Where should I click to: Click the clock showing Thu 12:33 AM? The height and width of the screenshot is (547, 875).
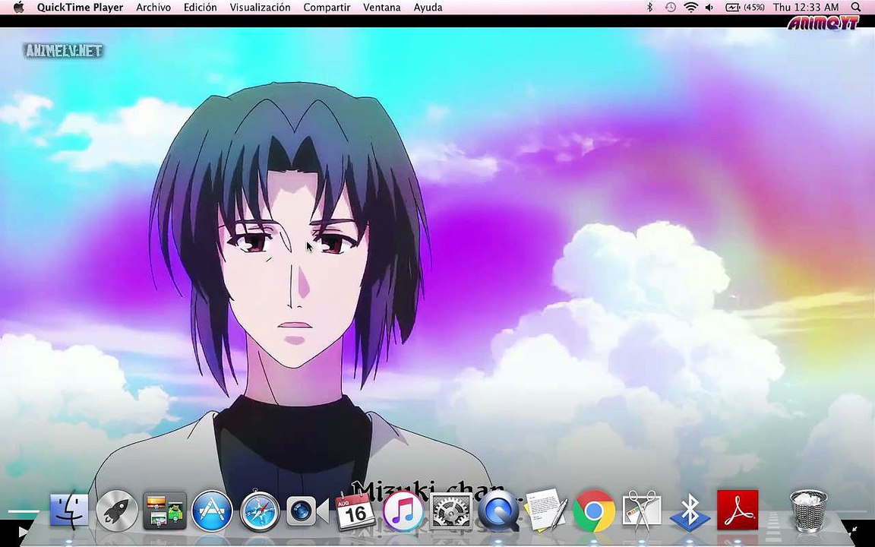point(806,8)
